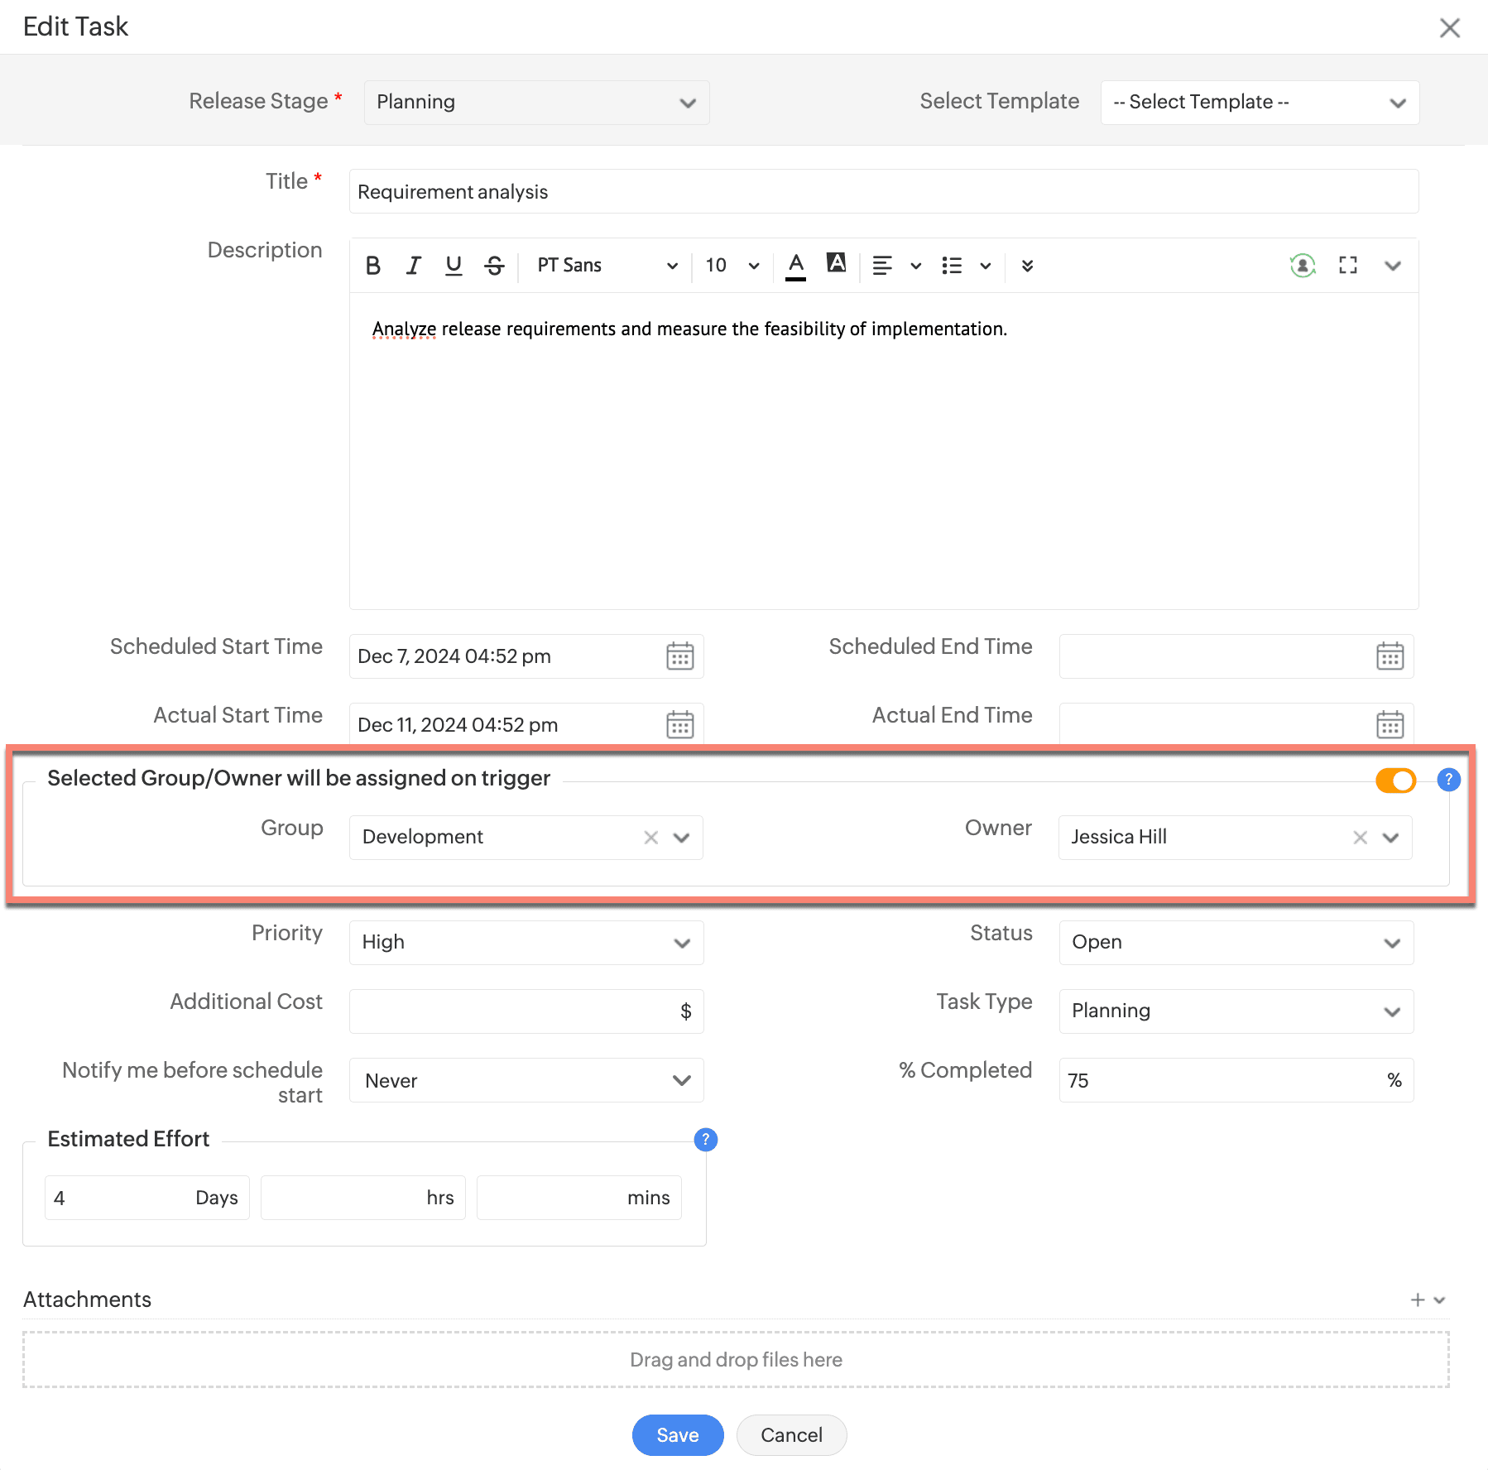Clear the Development group selection
Viewport: 1488px width, 1470px height.
(651, 838)
